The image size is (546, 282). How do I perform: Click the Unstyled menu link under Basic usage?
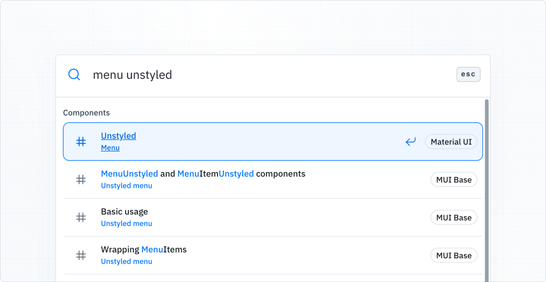pyautogui.click(x=126, y=223)
